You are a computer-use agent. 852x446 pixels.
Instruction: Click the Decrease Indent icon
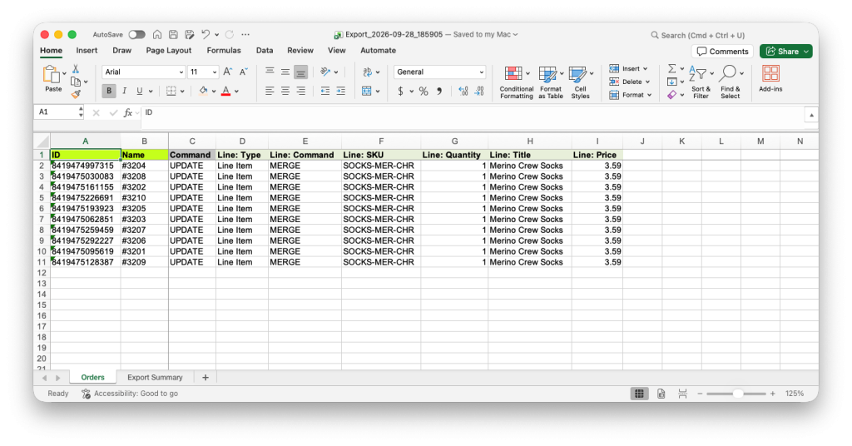pos(325,92)
